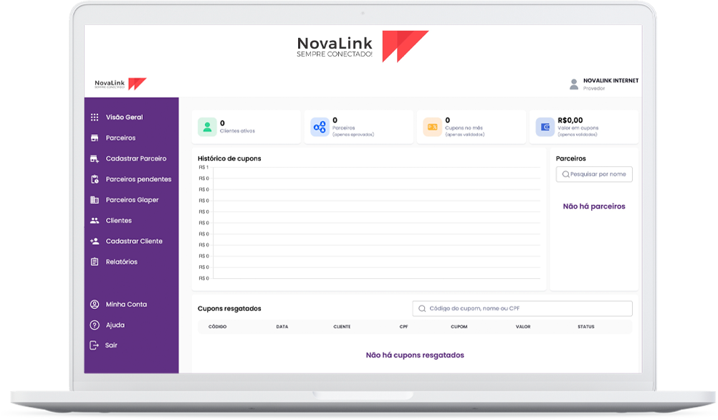The width and height of the screenshot is (718, 420).
Task: Click the Minha Conta profile icon
Action: [95, 305]
